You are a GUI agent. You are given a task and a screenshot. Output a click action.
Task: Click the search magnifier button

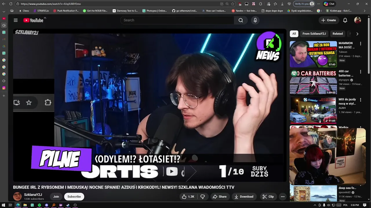pos(241,20)
